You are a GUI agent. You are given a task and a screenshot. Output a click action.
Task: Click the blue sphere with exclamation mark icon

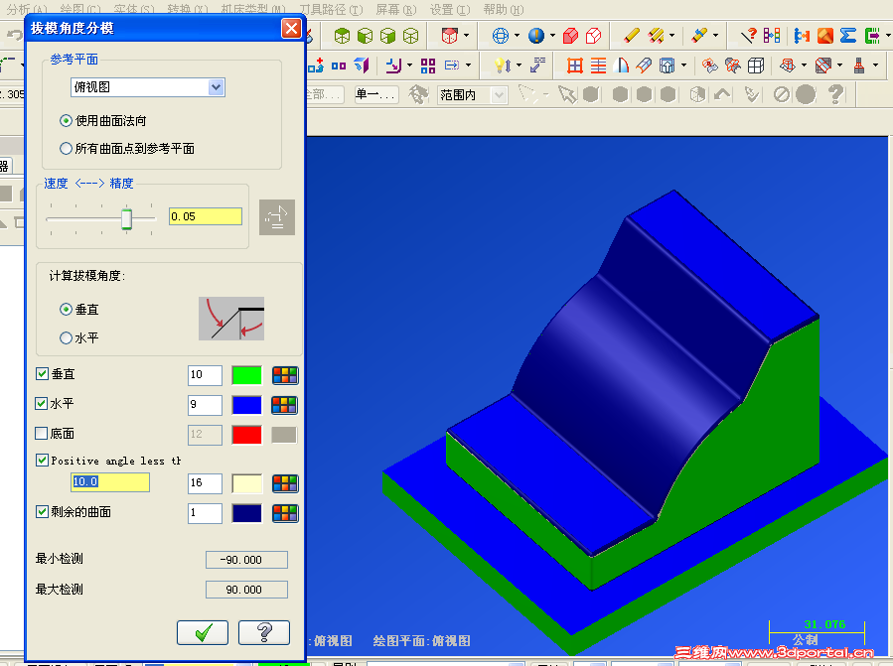536,36
